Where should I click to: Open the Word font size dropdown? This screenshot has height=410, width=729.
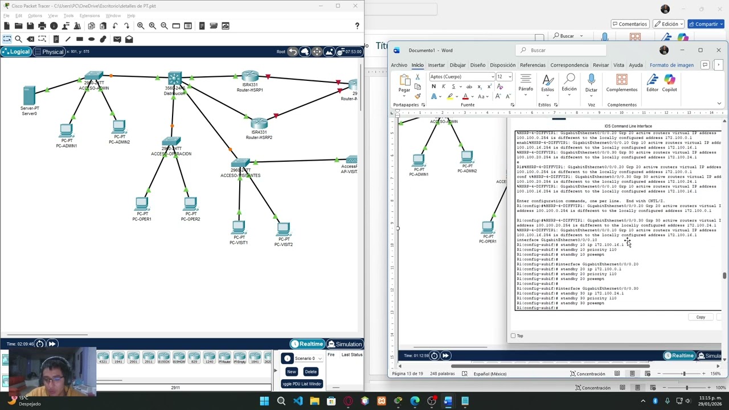tap(510, 77)
